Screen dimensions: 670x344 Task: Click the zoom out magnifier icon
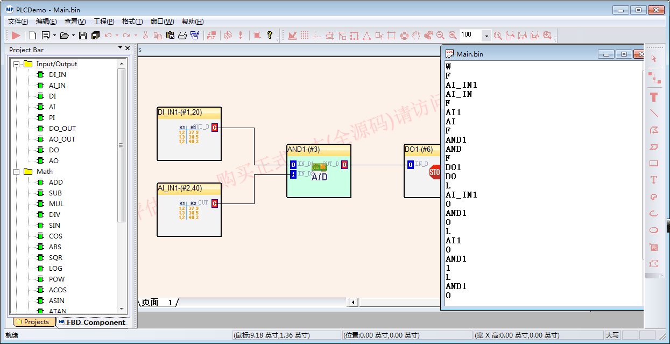coord(440,36)
